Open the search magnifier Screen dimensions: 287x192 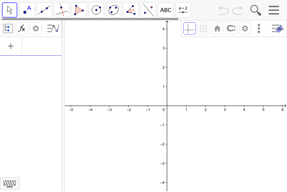click(x=255, y=10)
